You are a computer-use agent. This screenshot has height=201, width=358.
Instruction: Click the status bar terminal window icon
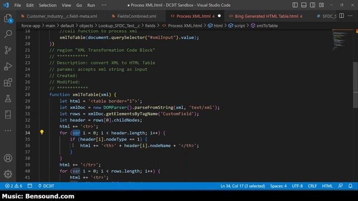(x=30, y=186)
